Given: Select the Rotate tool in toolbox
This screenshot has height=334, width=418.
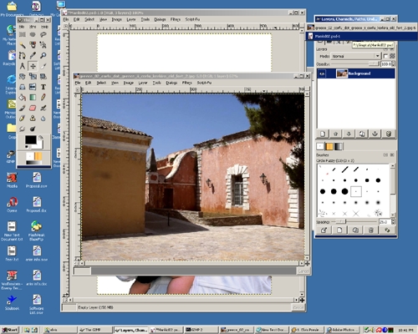Looking at the screenshot, I should tap(23, 77).
